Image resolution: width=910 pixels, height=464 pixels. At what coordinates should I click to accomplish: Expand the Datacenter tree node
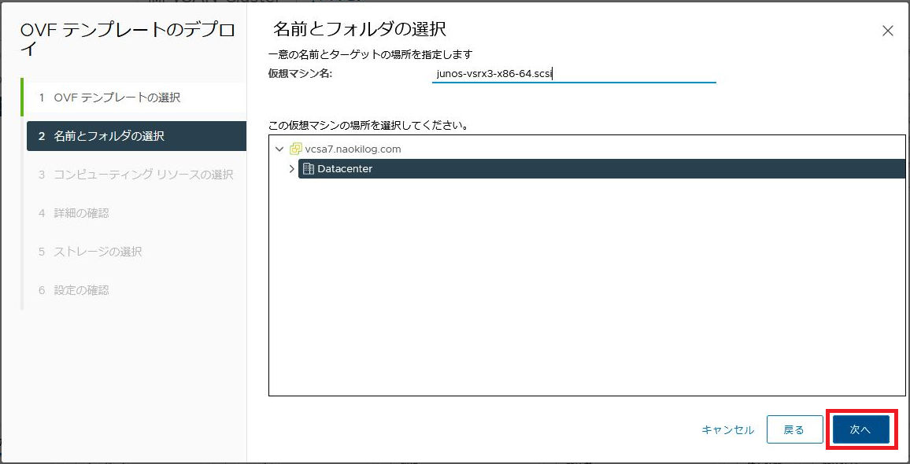pyautogui.click(x=292, y=169)
